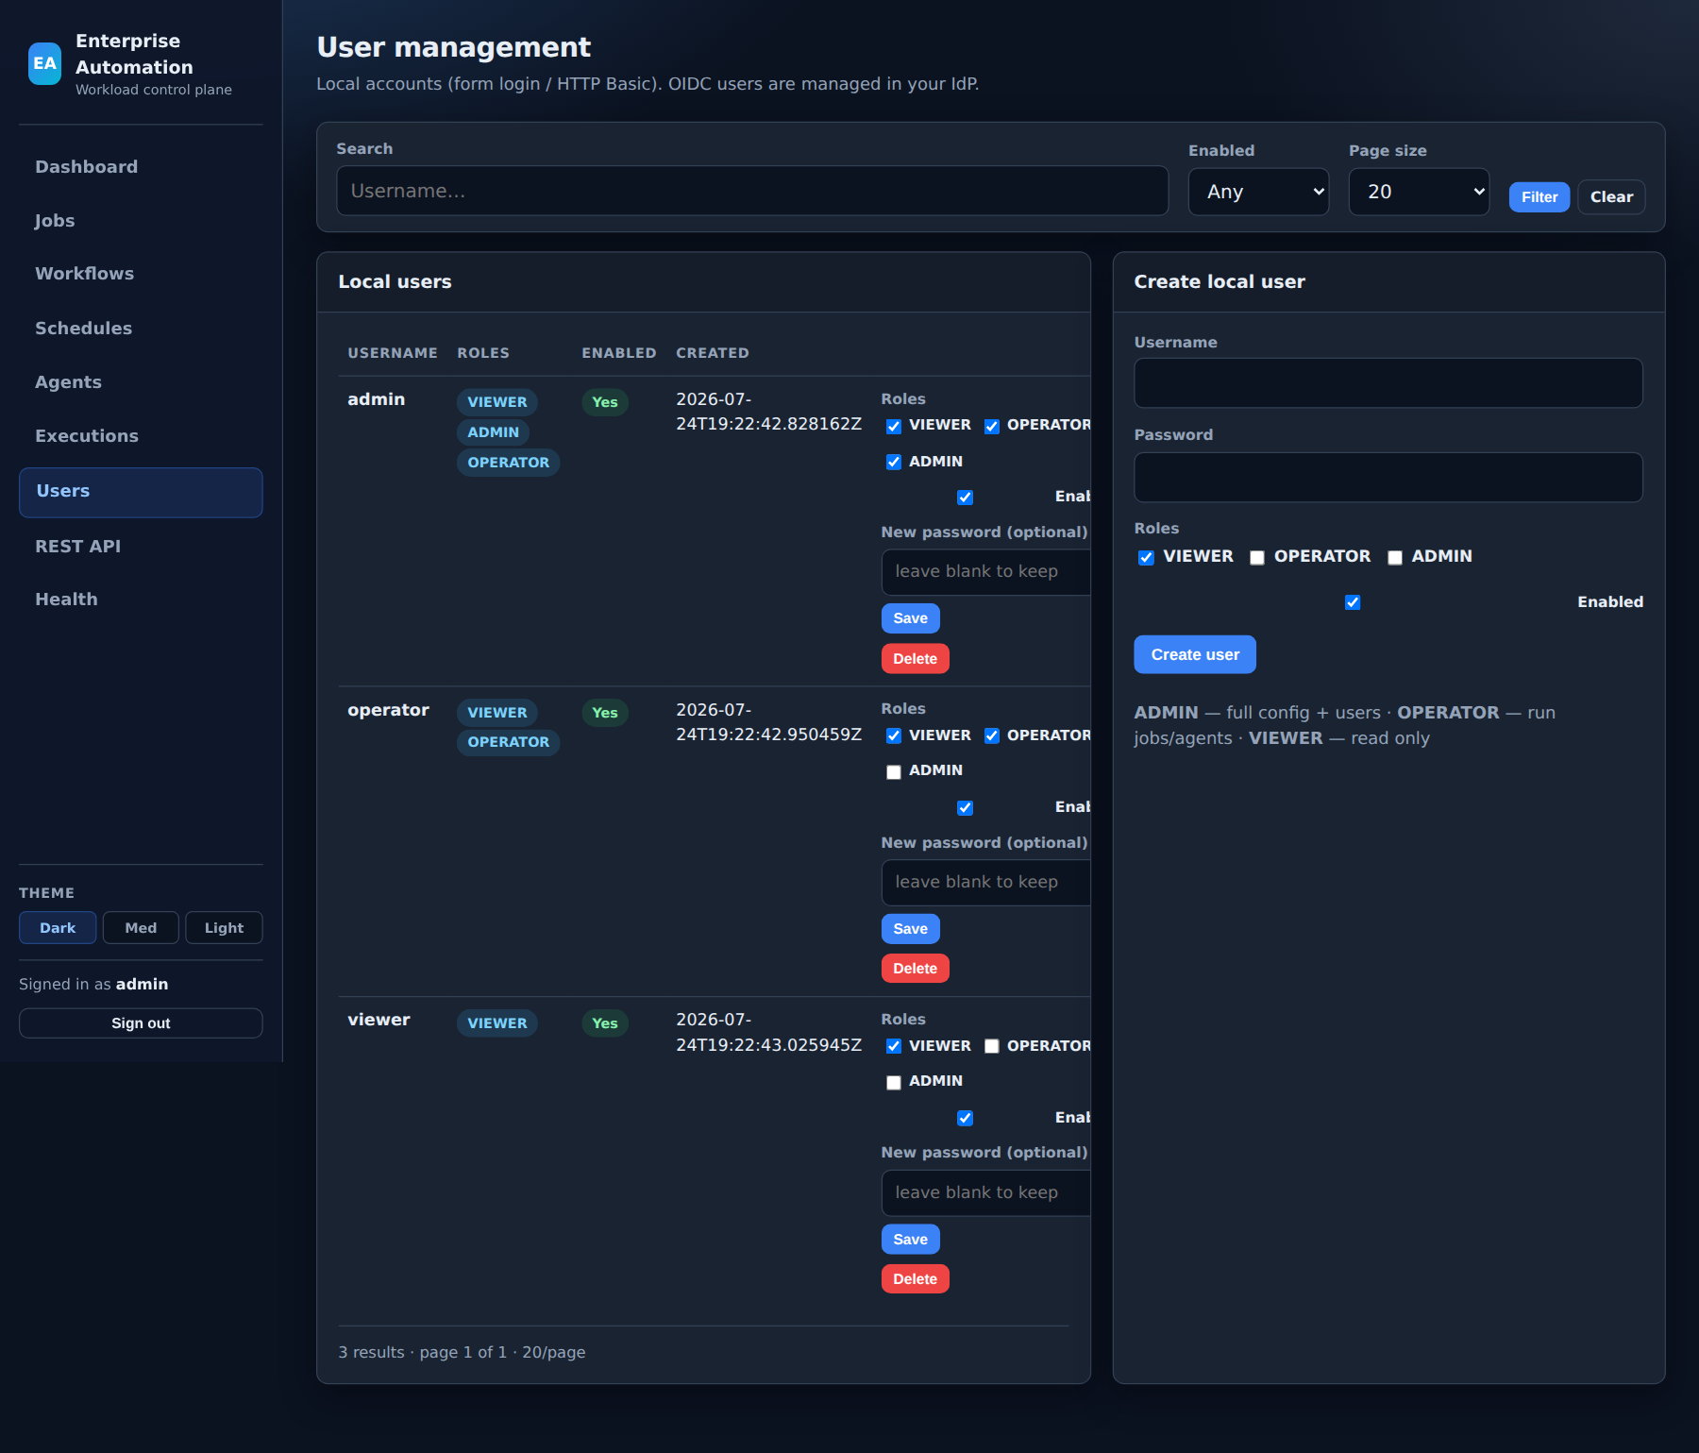View the Executions page
The image size is (1699, 1453).
tap(141, 436)
